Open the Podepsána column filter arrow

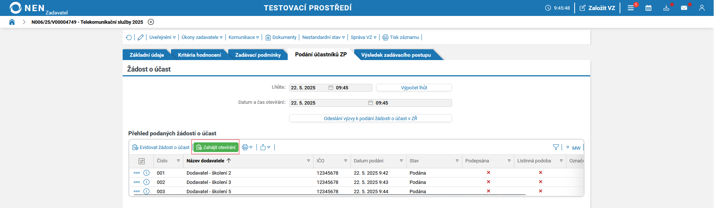tap(509, 161)
